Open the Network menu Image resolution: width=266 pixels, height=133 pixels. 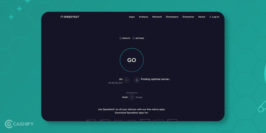coord(157,17)
